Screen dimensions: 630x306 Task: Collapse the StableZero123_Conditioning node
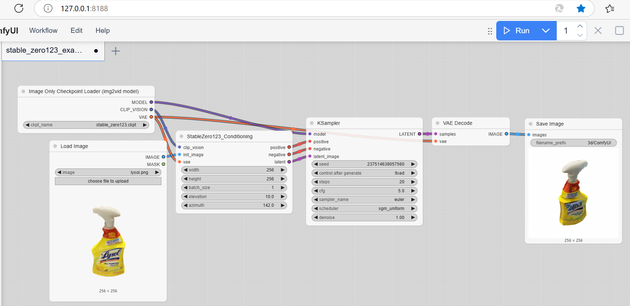click(x=181, y=136)
